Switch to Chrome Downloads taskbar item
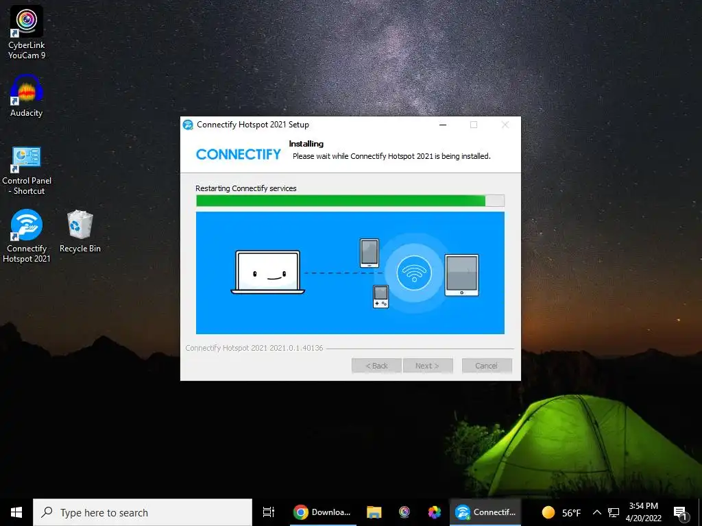Viewport: 702px width, 526px height. [x=322, y=512]
